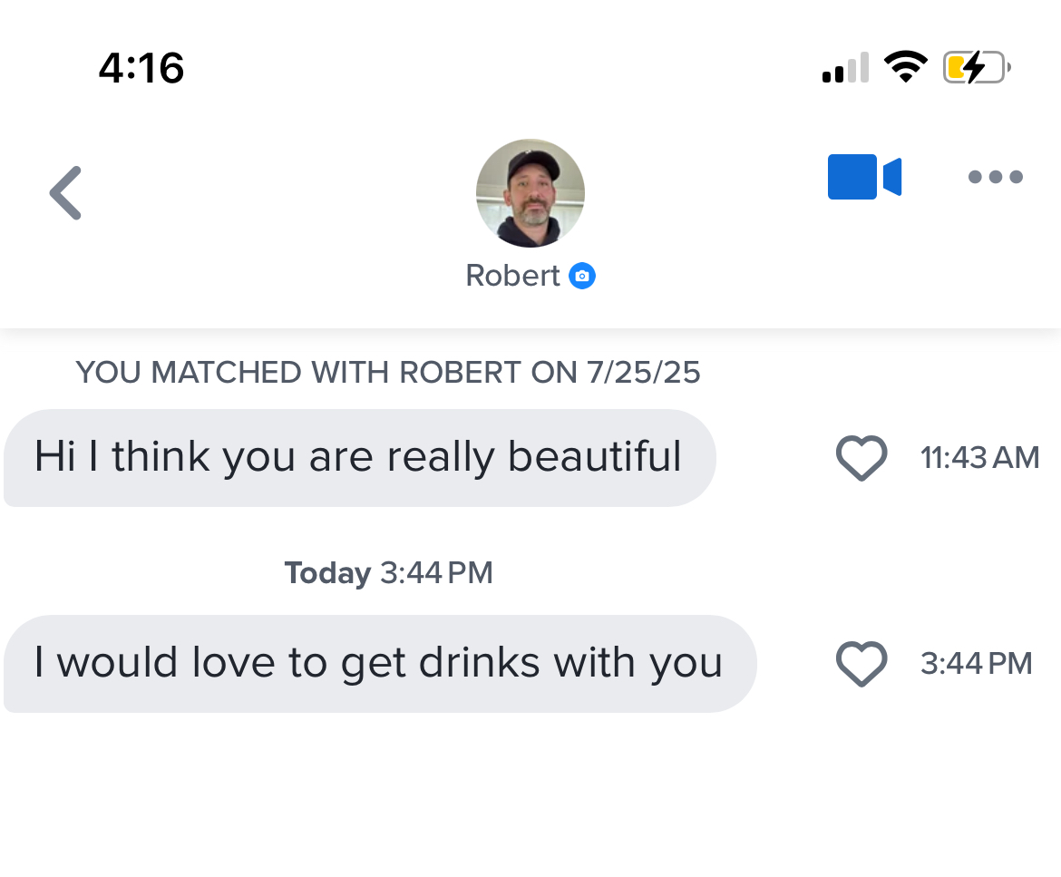Tap the 3:44 PM message timestamp
The width and height of the screenshot is (1061, 877).
(x=977, y=664)
